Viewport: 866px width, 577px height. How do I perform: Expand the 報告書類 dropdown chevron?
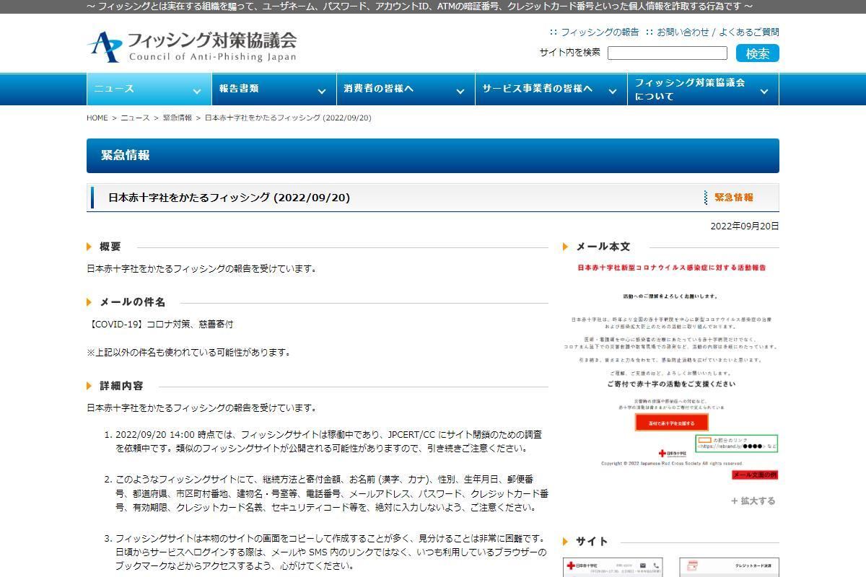(321, 91)
